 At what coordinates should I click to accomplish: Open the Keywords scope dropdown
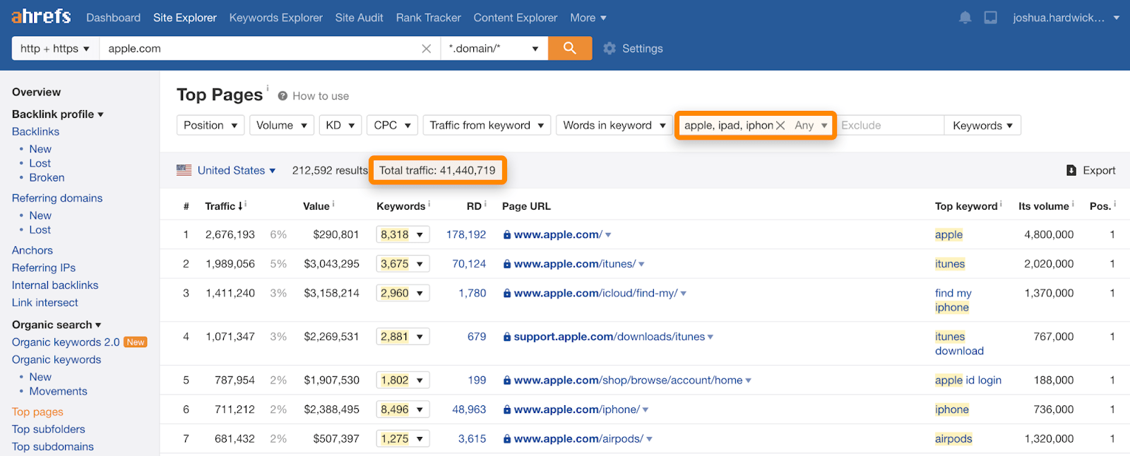click(x=982, y=126)
